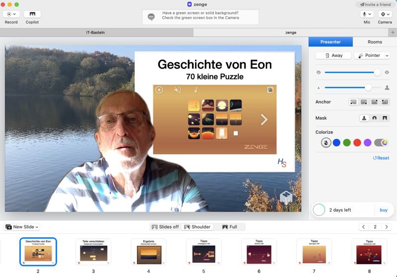Expand the Pointer options chevron
The width and height of the screenshot is (397, 277).
387,55
